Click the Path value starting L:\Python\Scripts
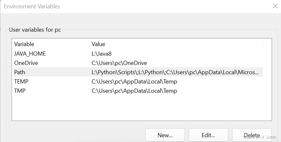Screen dimensions: 281x142 tap(175, 72)
